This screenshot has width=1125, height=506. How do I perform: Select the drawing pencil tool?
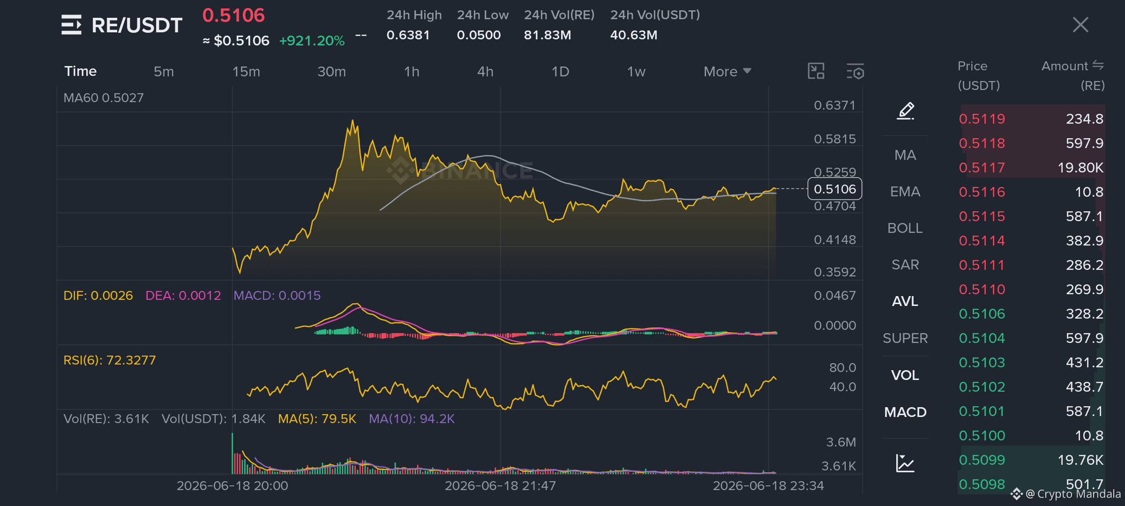[906, 111]
